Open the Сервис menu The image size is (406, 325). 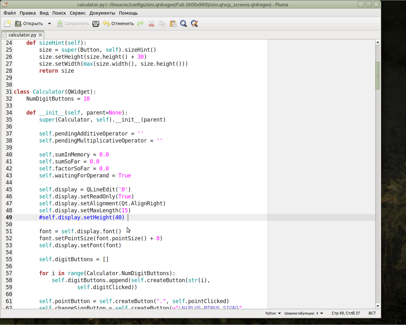point(78,13)
